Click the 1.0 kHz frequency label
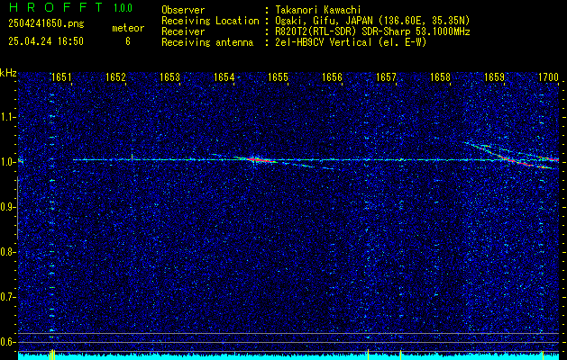567x360 pixels. pyautogui.click(x=7, y=162)
